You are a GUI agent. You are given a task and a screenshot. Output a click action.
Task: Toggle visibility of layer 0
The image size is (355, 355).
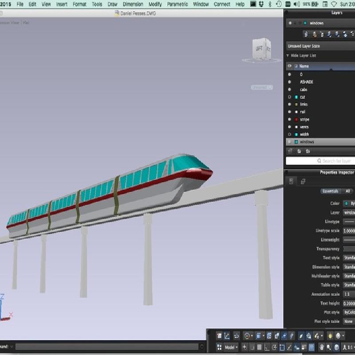(x=289, y=74)
